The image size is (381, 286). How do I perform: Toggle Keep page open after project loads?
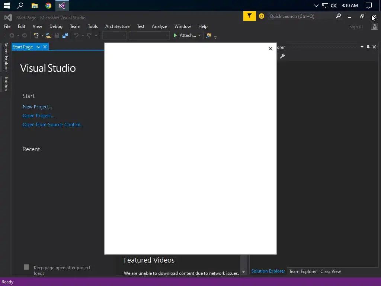26,267
